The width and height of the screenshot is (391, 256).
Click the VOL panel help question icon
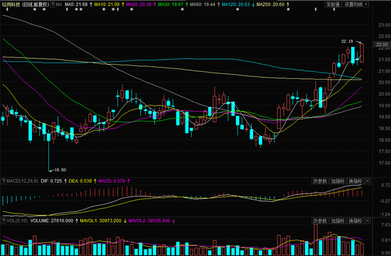click(4, 221)
